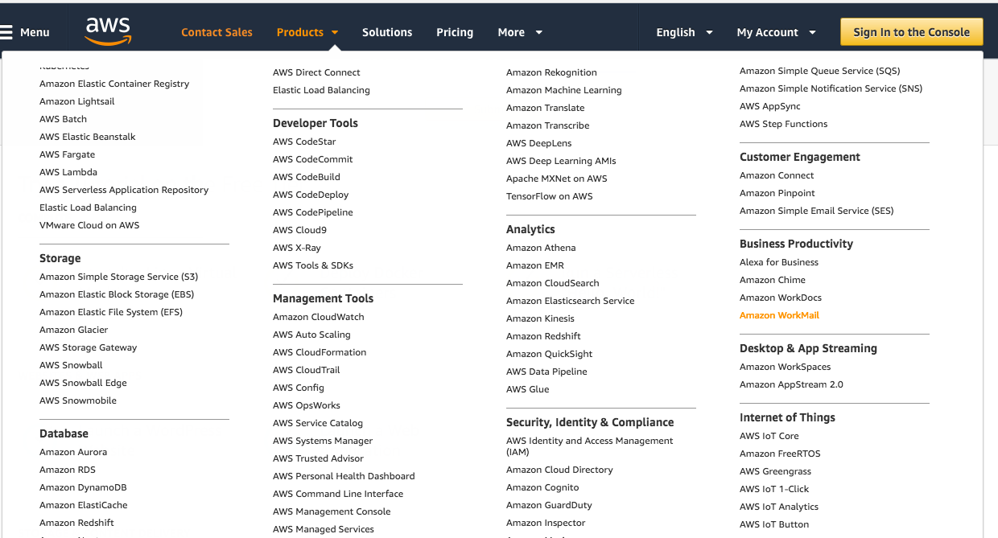Go to Amazon RDS
The width and height of the screenshot is (998, 538).
68,470
